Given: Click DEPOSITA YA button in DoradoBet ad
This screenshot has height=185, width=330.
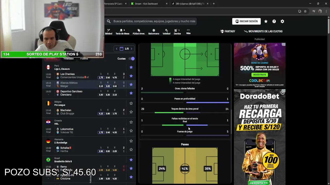Looking at the screenshot, I should tap(259, 183).
